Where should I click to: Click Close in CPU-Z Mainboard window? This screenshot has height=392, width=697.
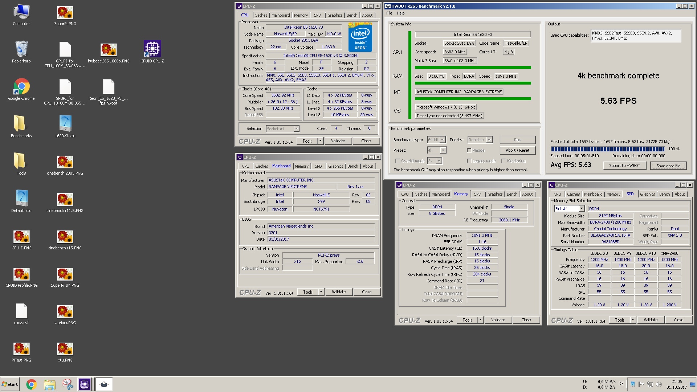[367, 292]
